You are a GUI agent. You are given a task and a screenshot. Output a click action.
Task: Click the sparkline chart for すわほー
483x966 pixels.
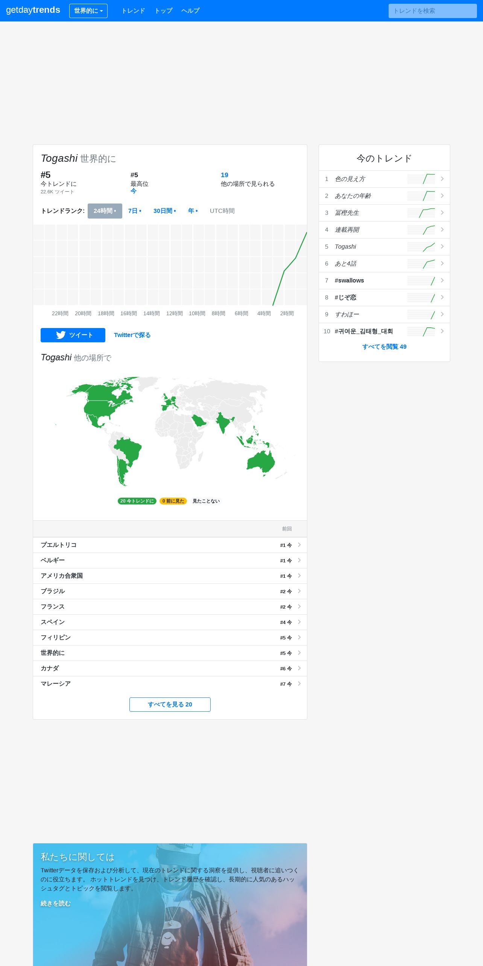(421, 314)
